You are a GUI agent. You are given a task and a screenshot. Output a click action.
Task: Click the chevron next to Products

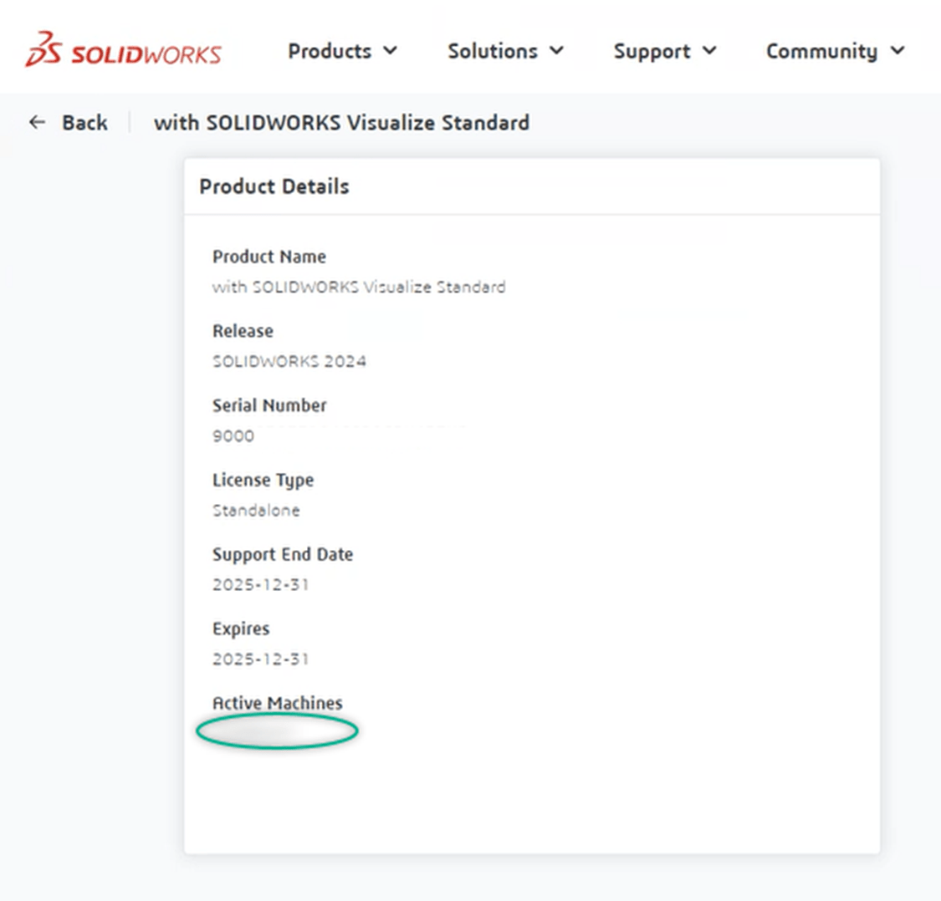tap(390, 52)
